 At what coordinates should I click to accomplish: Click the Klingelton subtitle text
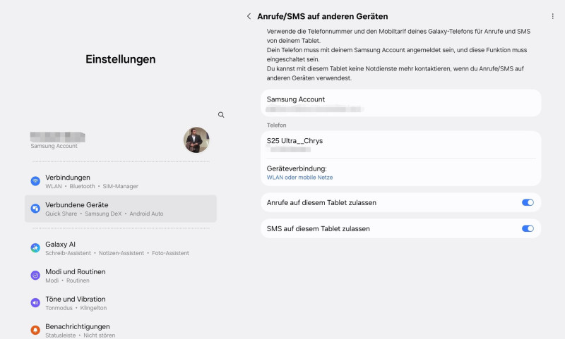point(93,308)
